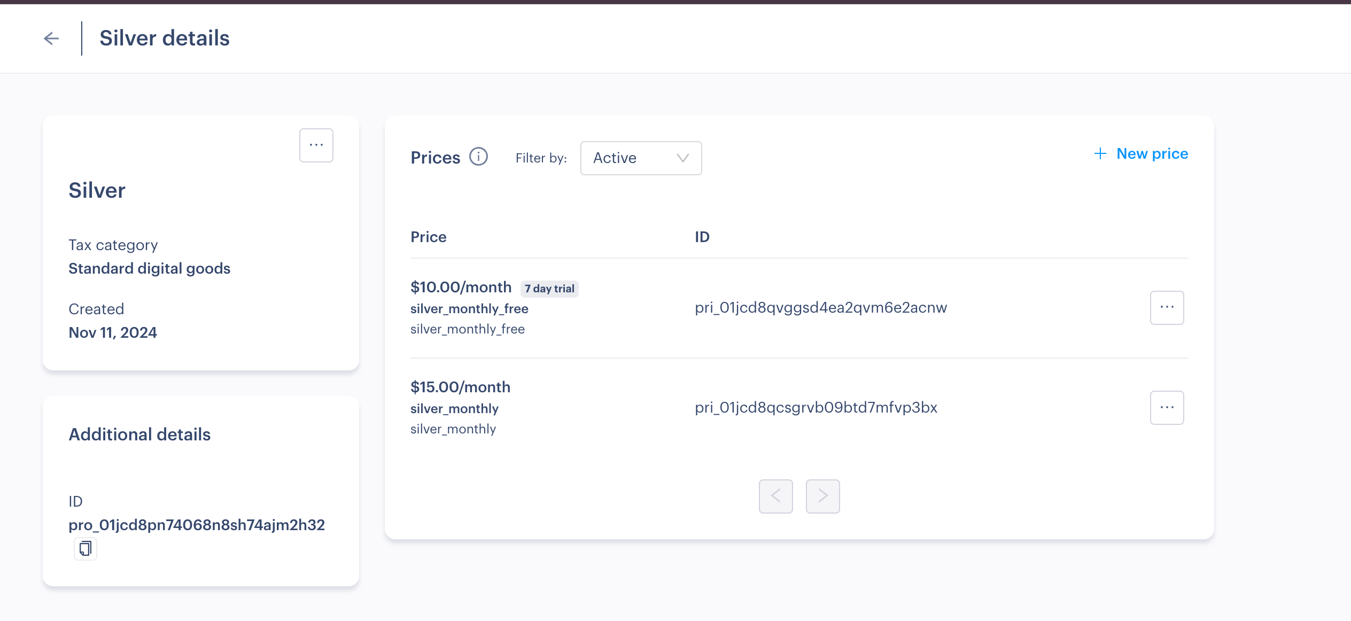Image resolution: width=1351 pixels, height=621 pixels.
Task: Select the price ID pri_01jcd8qcsgrvb09btd7mfvp3bx
Action: pos(816,408)
